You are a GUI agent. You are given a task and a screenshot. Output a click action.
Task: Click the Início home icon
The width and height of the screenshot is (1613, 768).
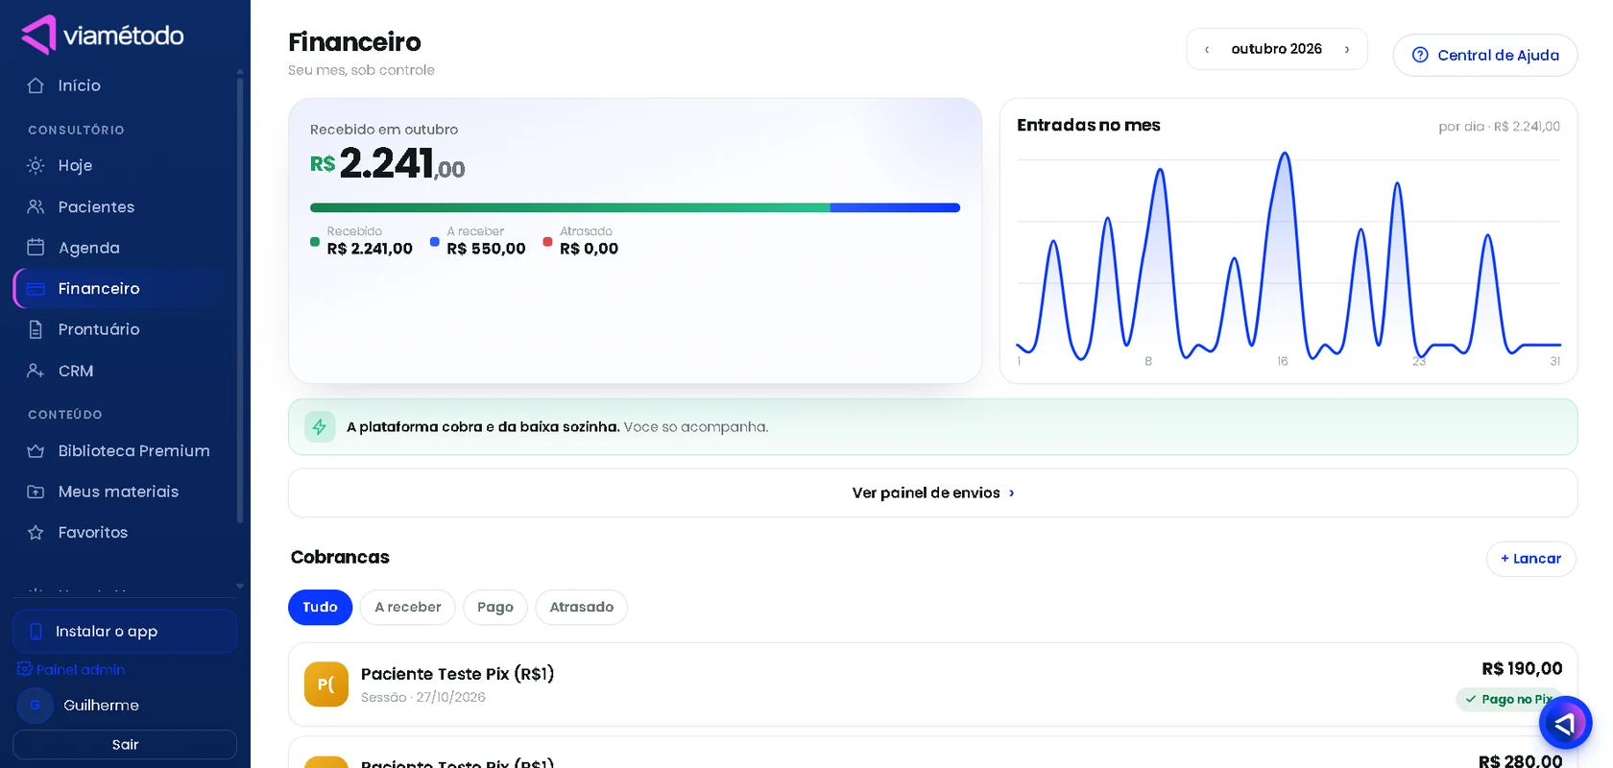pyautogui.click(x=36, y=85)
